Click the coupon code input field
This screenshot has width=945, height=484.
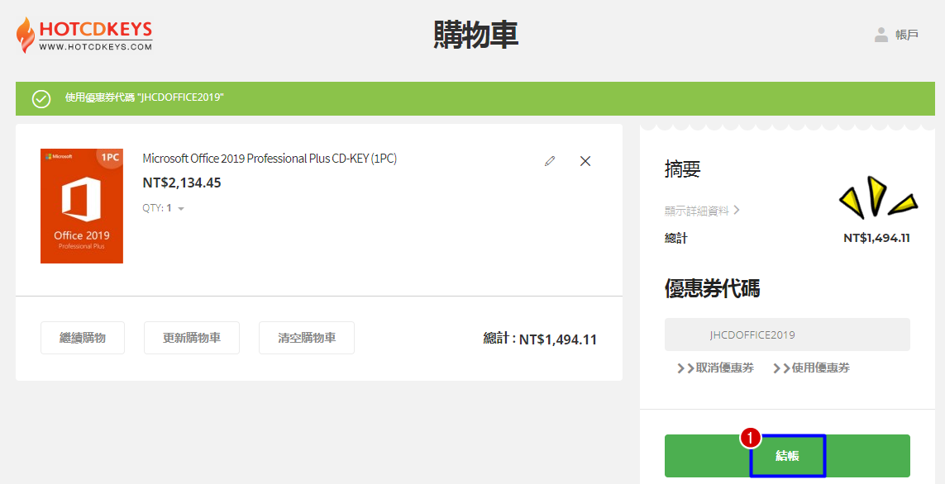pyautogui.click(x=787, y=335)
